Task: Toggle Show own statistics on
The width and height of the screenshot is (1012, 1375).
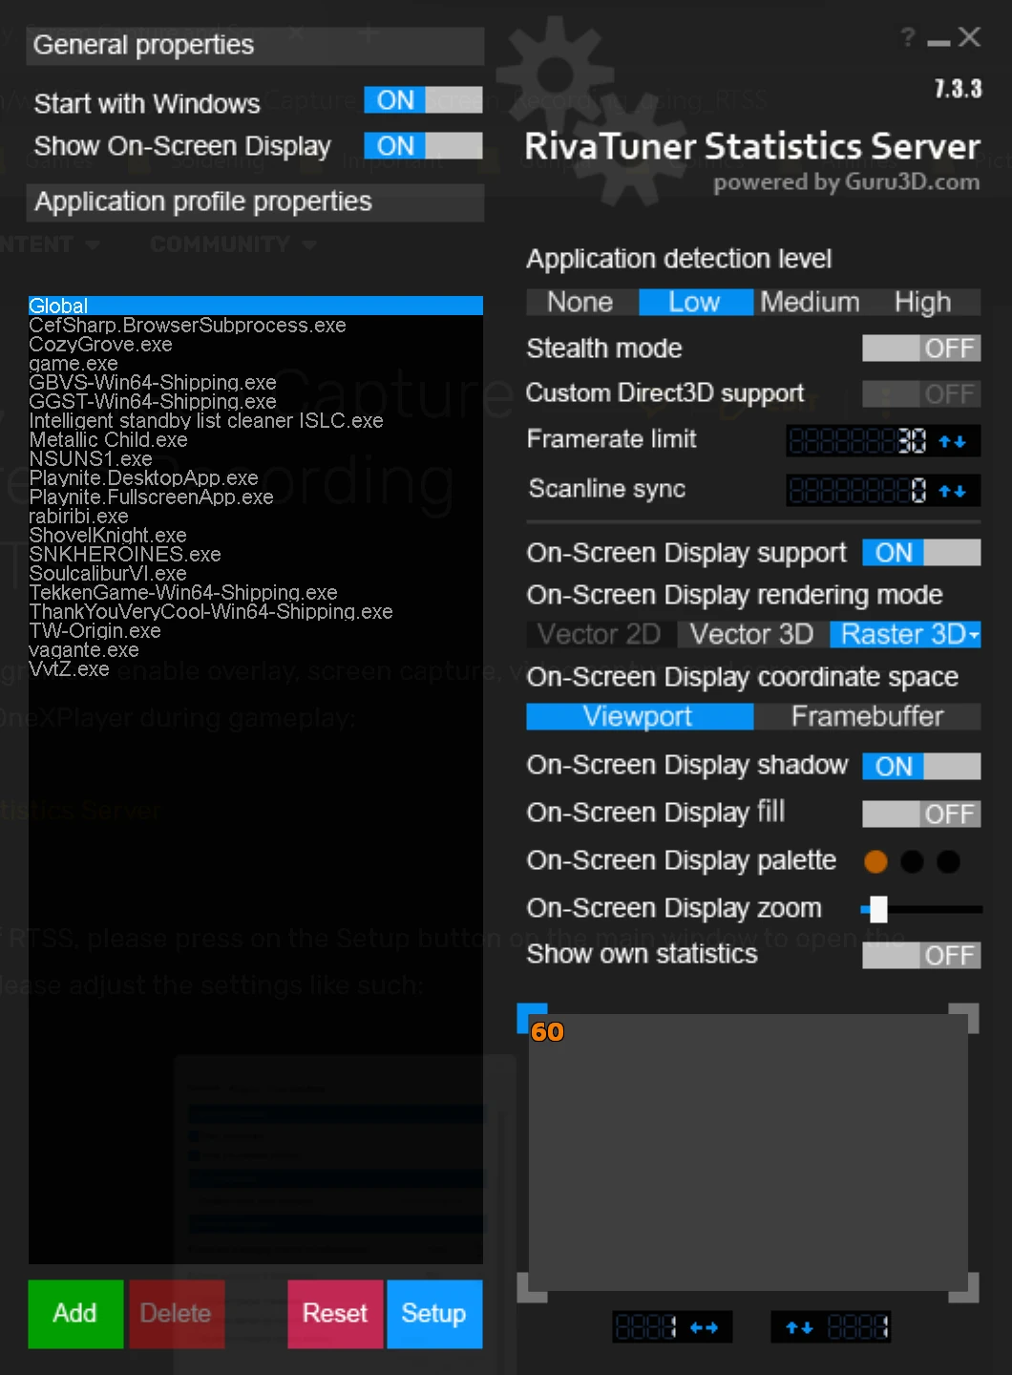Action: (x=920, y=955)
